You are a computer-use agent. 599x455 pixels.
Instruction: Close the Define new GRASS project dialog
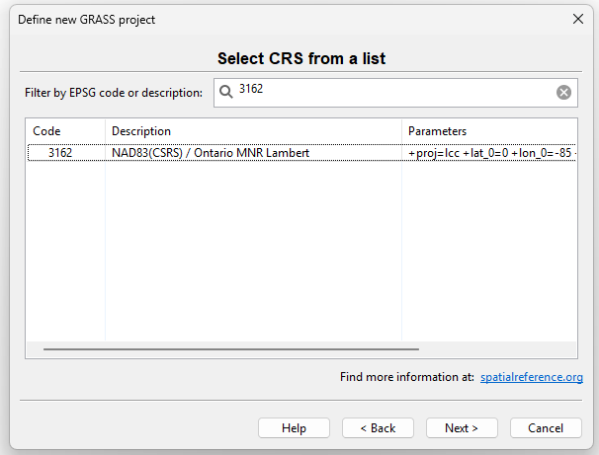coord(578,20)
